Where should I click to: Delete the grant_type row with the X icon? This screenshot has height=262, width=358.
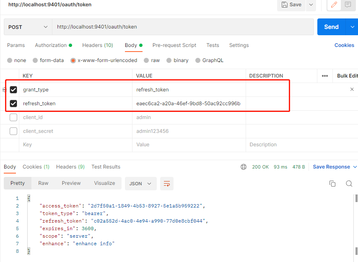coord(352,89)
